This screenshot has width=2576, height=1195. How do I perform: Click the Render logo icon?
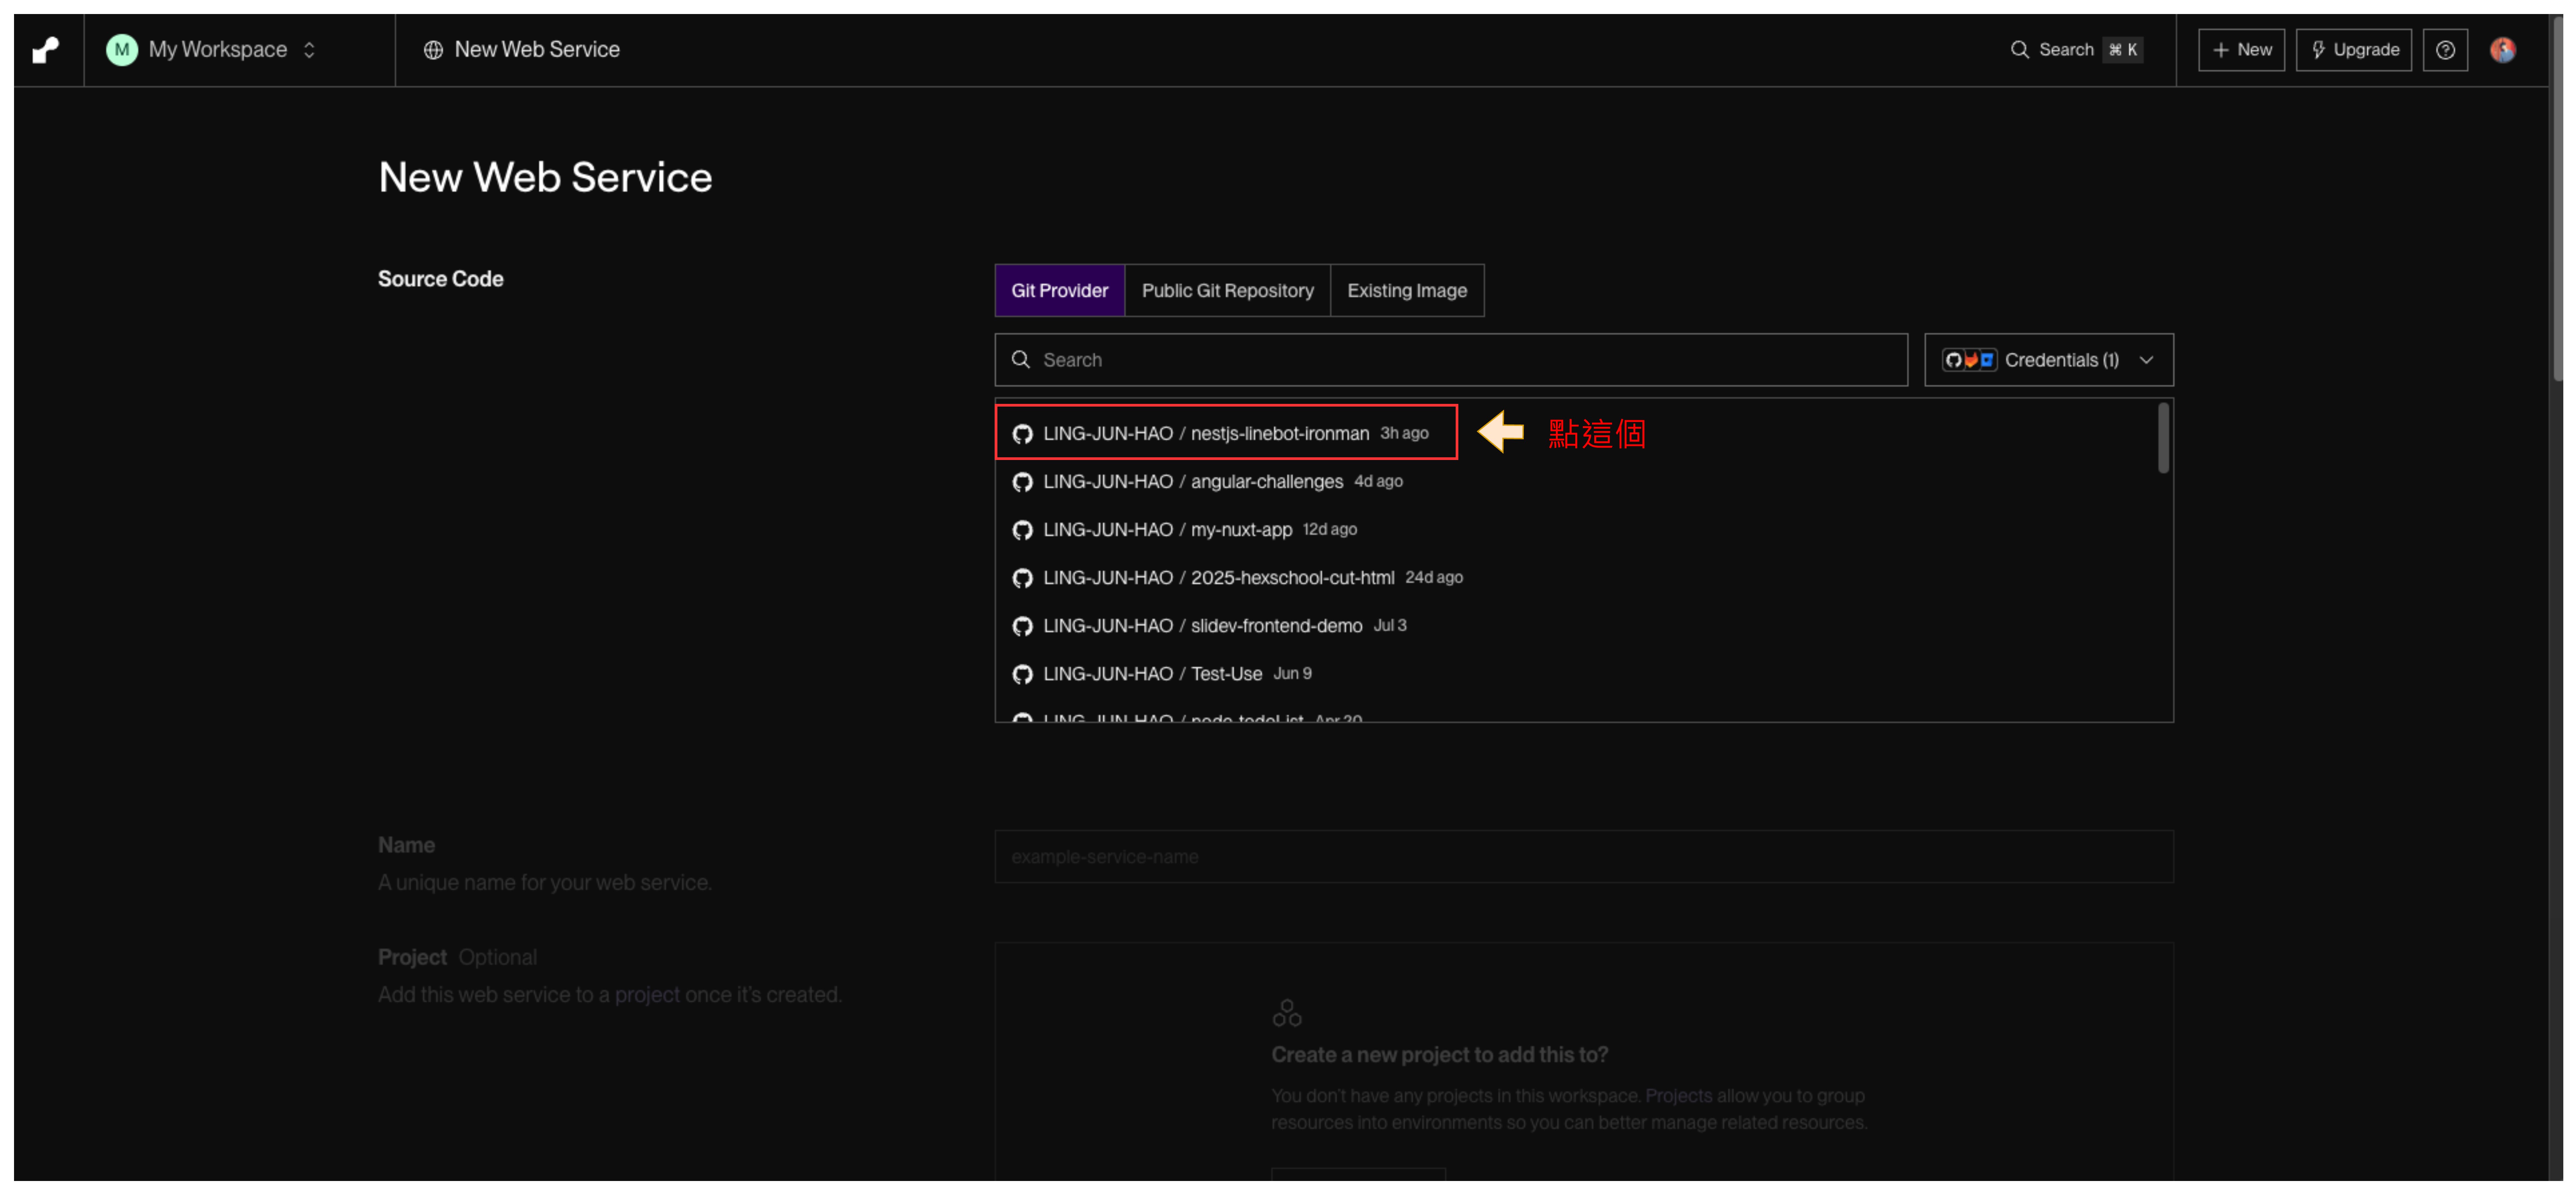click(46, 50)
